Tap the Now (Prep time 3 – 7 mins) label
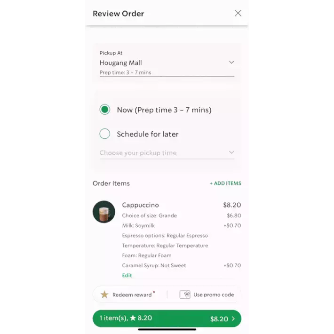Viewport: 334px width, 334px height. pos(164,110)
